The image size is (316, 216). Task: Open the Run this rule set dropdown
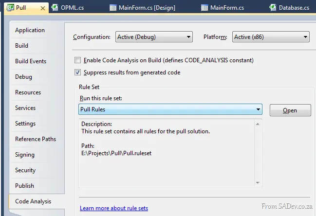(170, 109)
